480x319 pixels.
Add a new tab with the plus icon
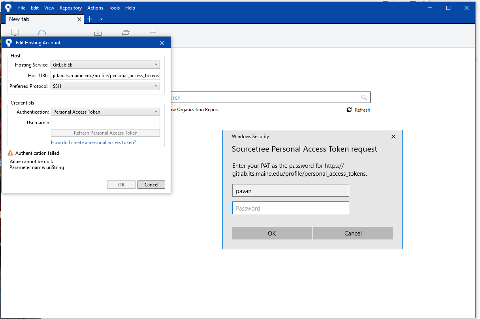[x=90, y=19]
